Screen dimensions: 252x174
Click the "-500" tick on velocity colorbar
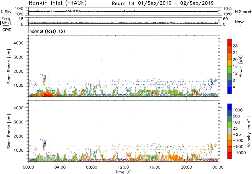[x=238, y=146]
